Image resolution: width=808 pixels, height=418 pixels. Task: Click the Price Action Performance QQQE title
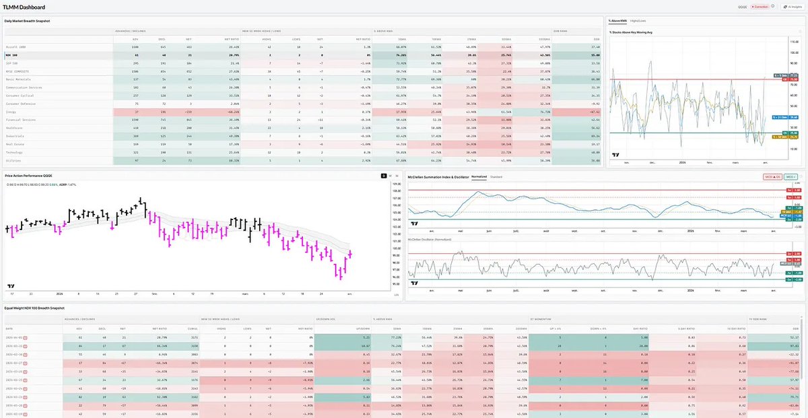click(x=28, y=175)
